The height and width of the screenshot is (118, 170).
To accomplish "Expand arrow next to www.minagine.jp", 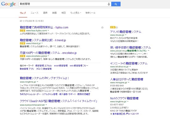I will (x=129, y=82).
